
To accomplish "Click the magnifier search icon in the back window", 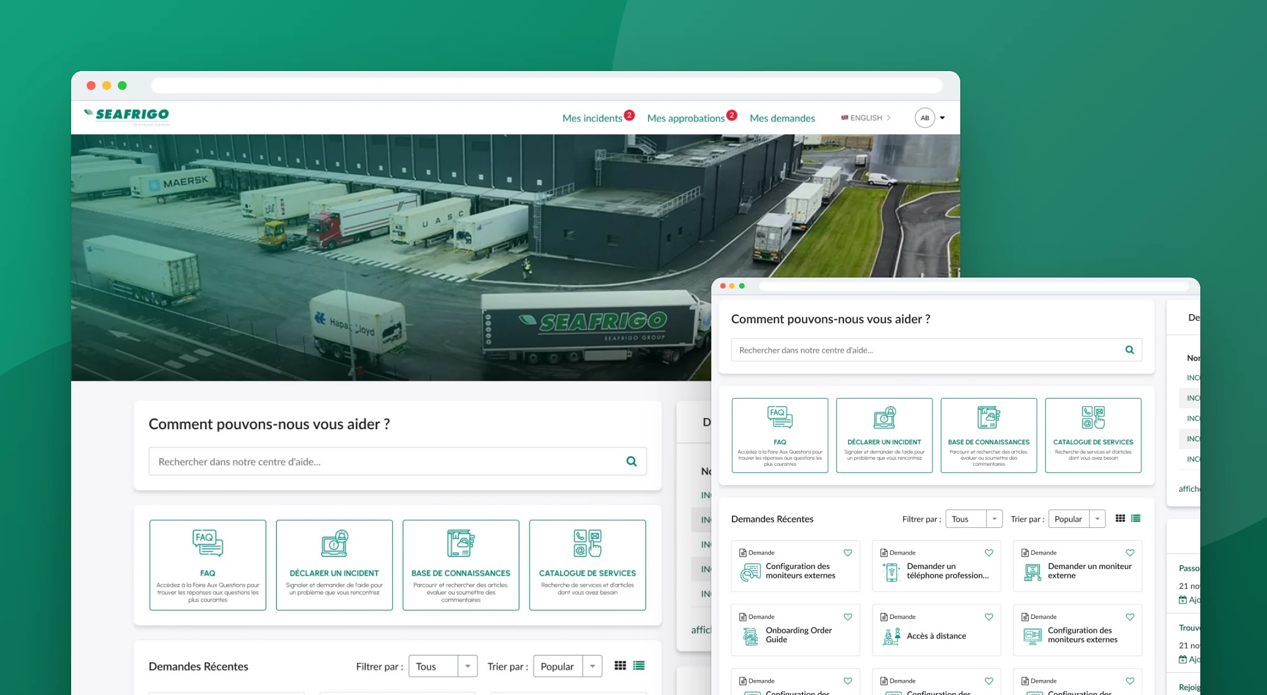I will coord(631,461).
